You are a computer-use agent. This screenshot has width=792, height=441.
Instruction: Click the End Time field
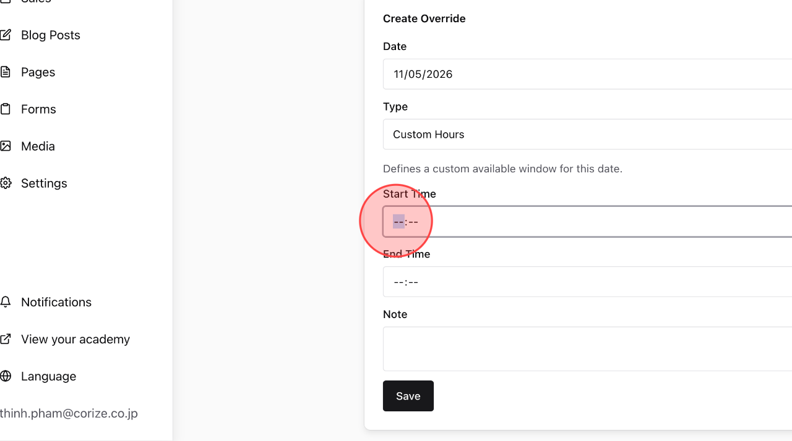pyautogui.click(x=587, y=282)
